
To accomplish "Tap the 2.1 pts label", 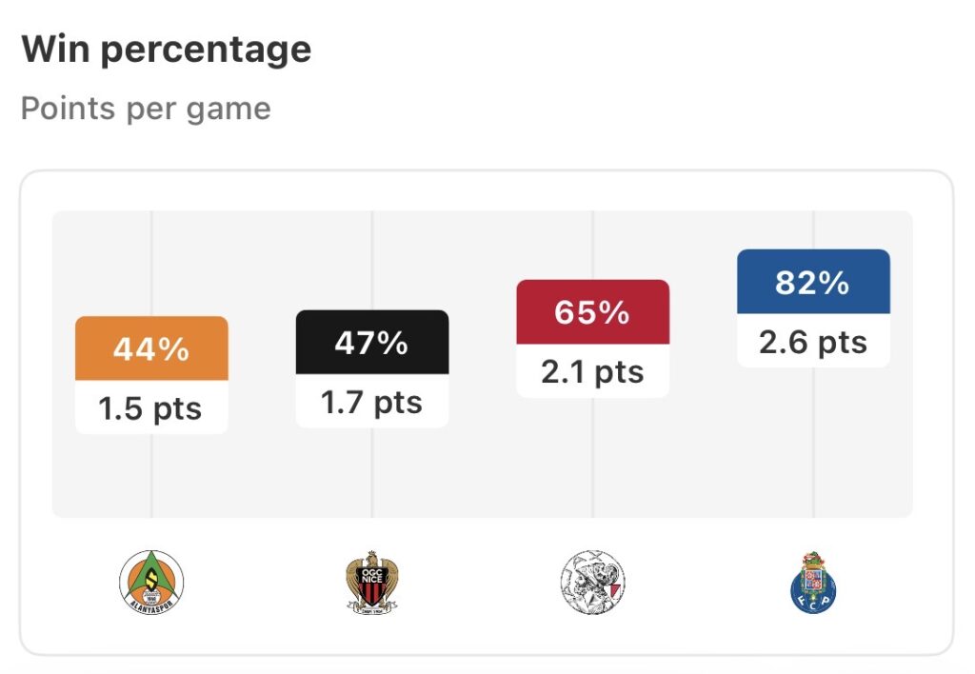I will pos(592,371).
